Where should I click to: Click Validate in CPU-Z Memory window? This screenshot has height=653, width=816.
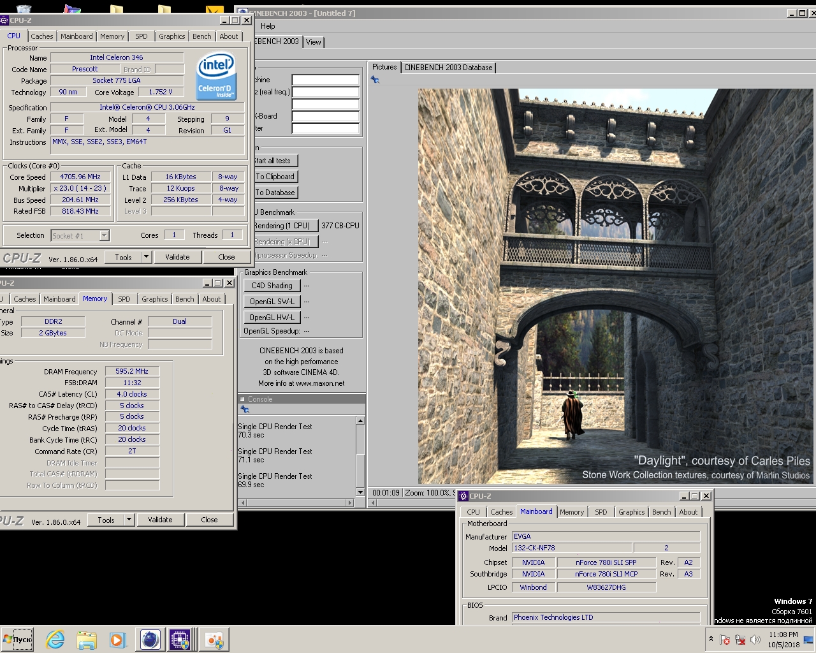click(x=160, y=520)
